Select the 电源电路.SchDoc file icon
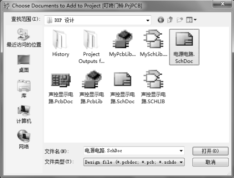Viewport: 234px width, 178px height. pos(184,39)
